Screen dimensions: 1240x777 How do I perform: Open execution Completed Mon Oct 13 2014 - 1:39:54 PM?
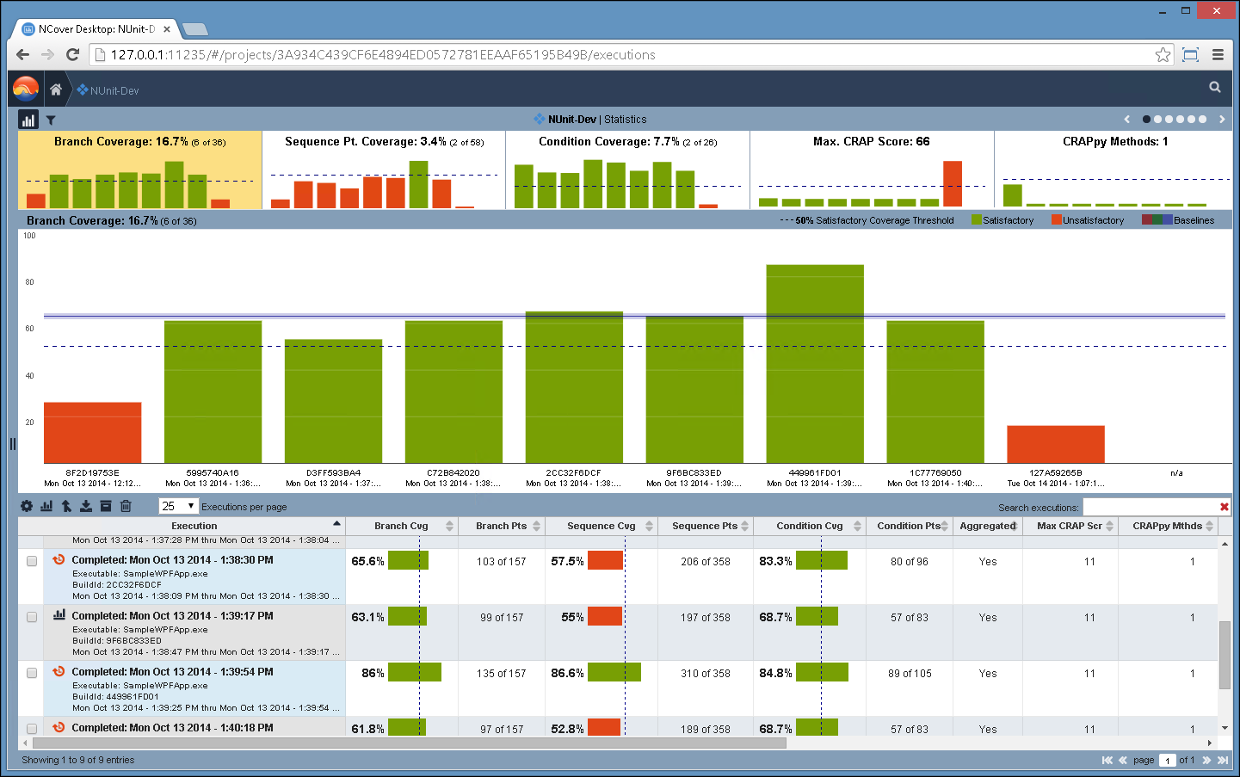click(173, 672)
